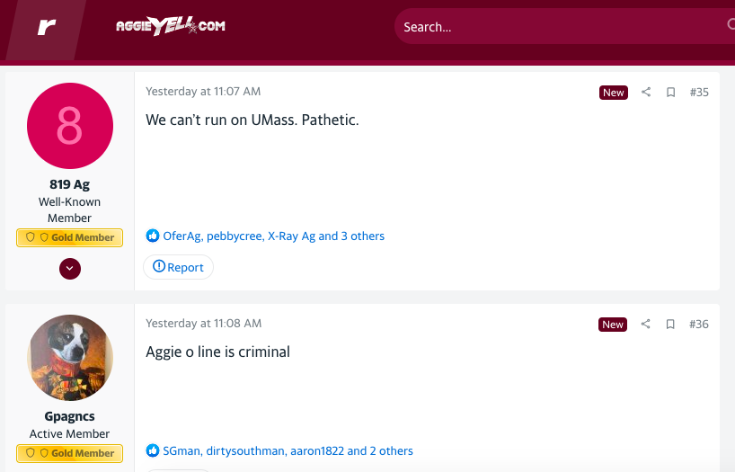Bookmark post #36

[x=670, y=325]
